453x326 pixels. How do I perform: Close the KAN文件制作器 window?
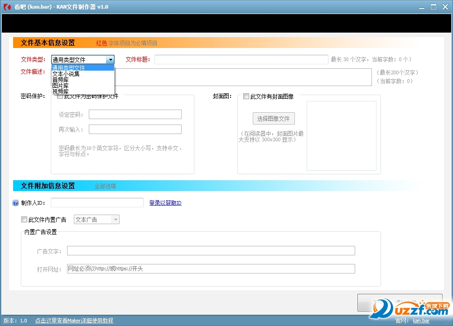pos(445,7)
